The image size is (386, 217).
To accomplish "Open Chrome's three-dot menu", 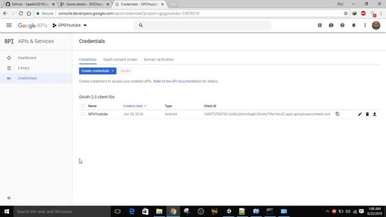I will click(381, 13).
